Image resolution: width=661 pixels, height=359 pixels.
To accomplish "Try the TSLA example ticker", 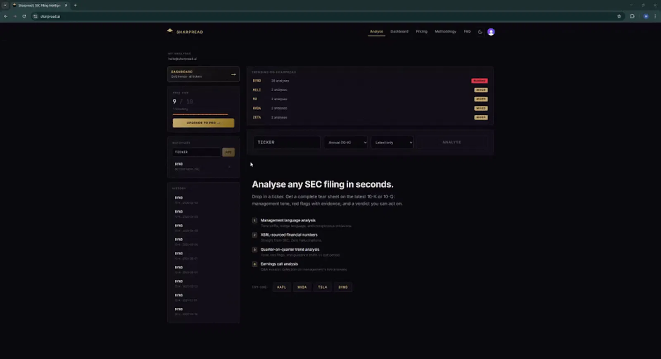I will pos(323,287).
